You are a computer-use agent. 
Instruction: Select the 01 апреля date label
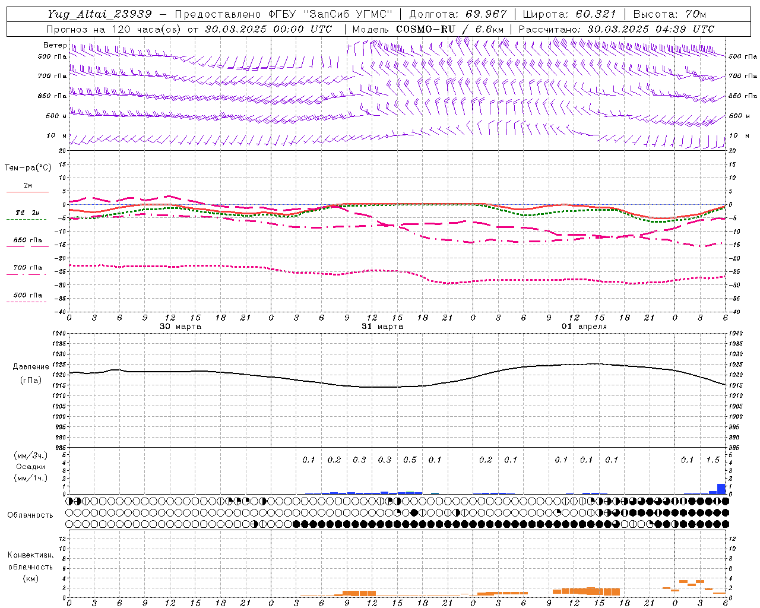tap(584, 327)
